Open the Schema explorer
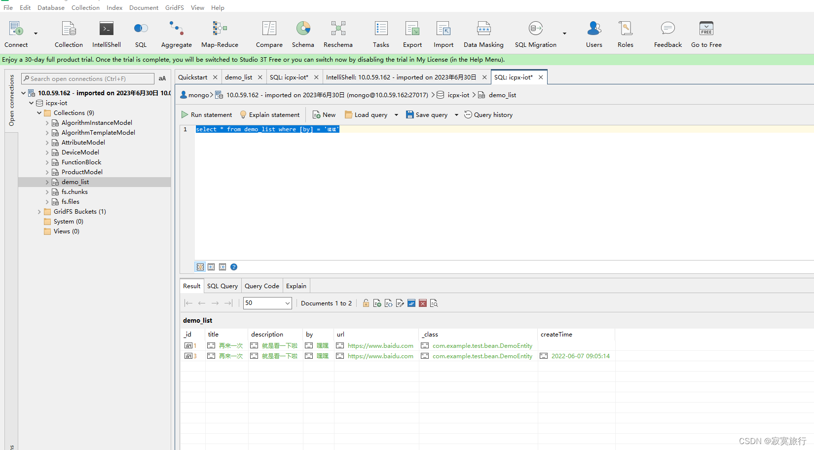This screenshot has height=450, width=814. [x=303, y=34]
